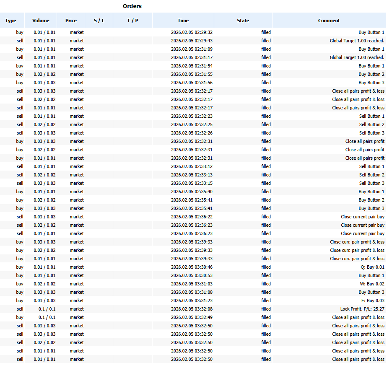Select the T / P column header
This screenshot has width=392, height=368.
(132, 21)
